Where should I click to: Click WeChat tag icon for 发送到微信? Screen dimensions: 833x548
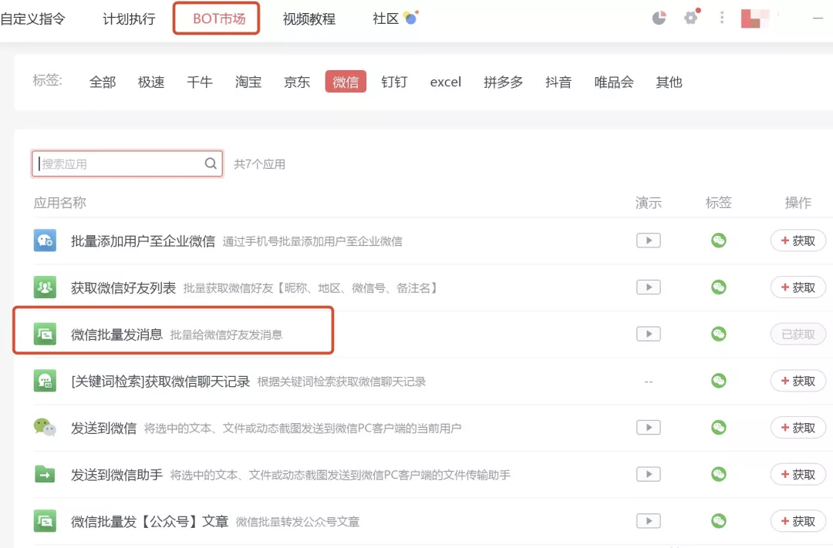718,428
